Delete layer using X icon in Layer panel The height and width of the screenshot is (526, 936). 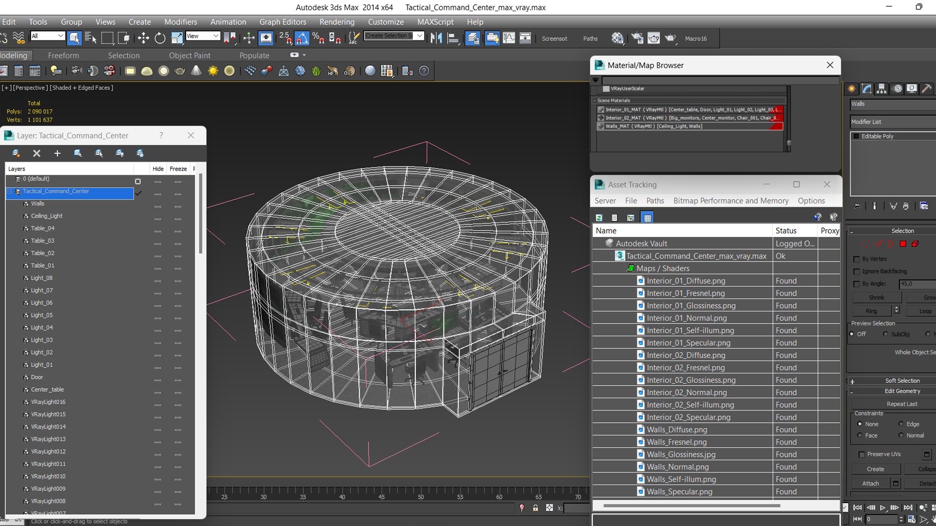(37, 153)
